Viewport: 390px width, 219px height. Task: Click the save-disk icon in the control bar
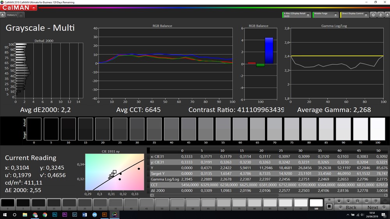click(357, 201)
